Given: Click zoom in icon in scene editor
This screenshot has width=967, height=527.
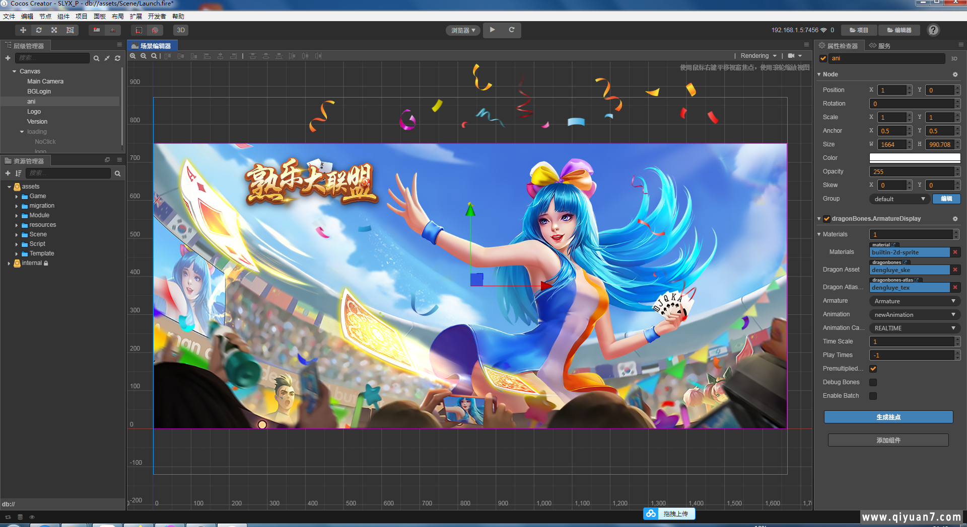Looking at the screenshot, I should coord(133,56).
